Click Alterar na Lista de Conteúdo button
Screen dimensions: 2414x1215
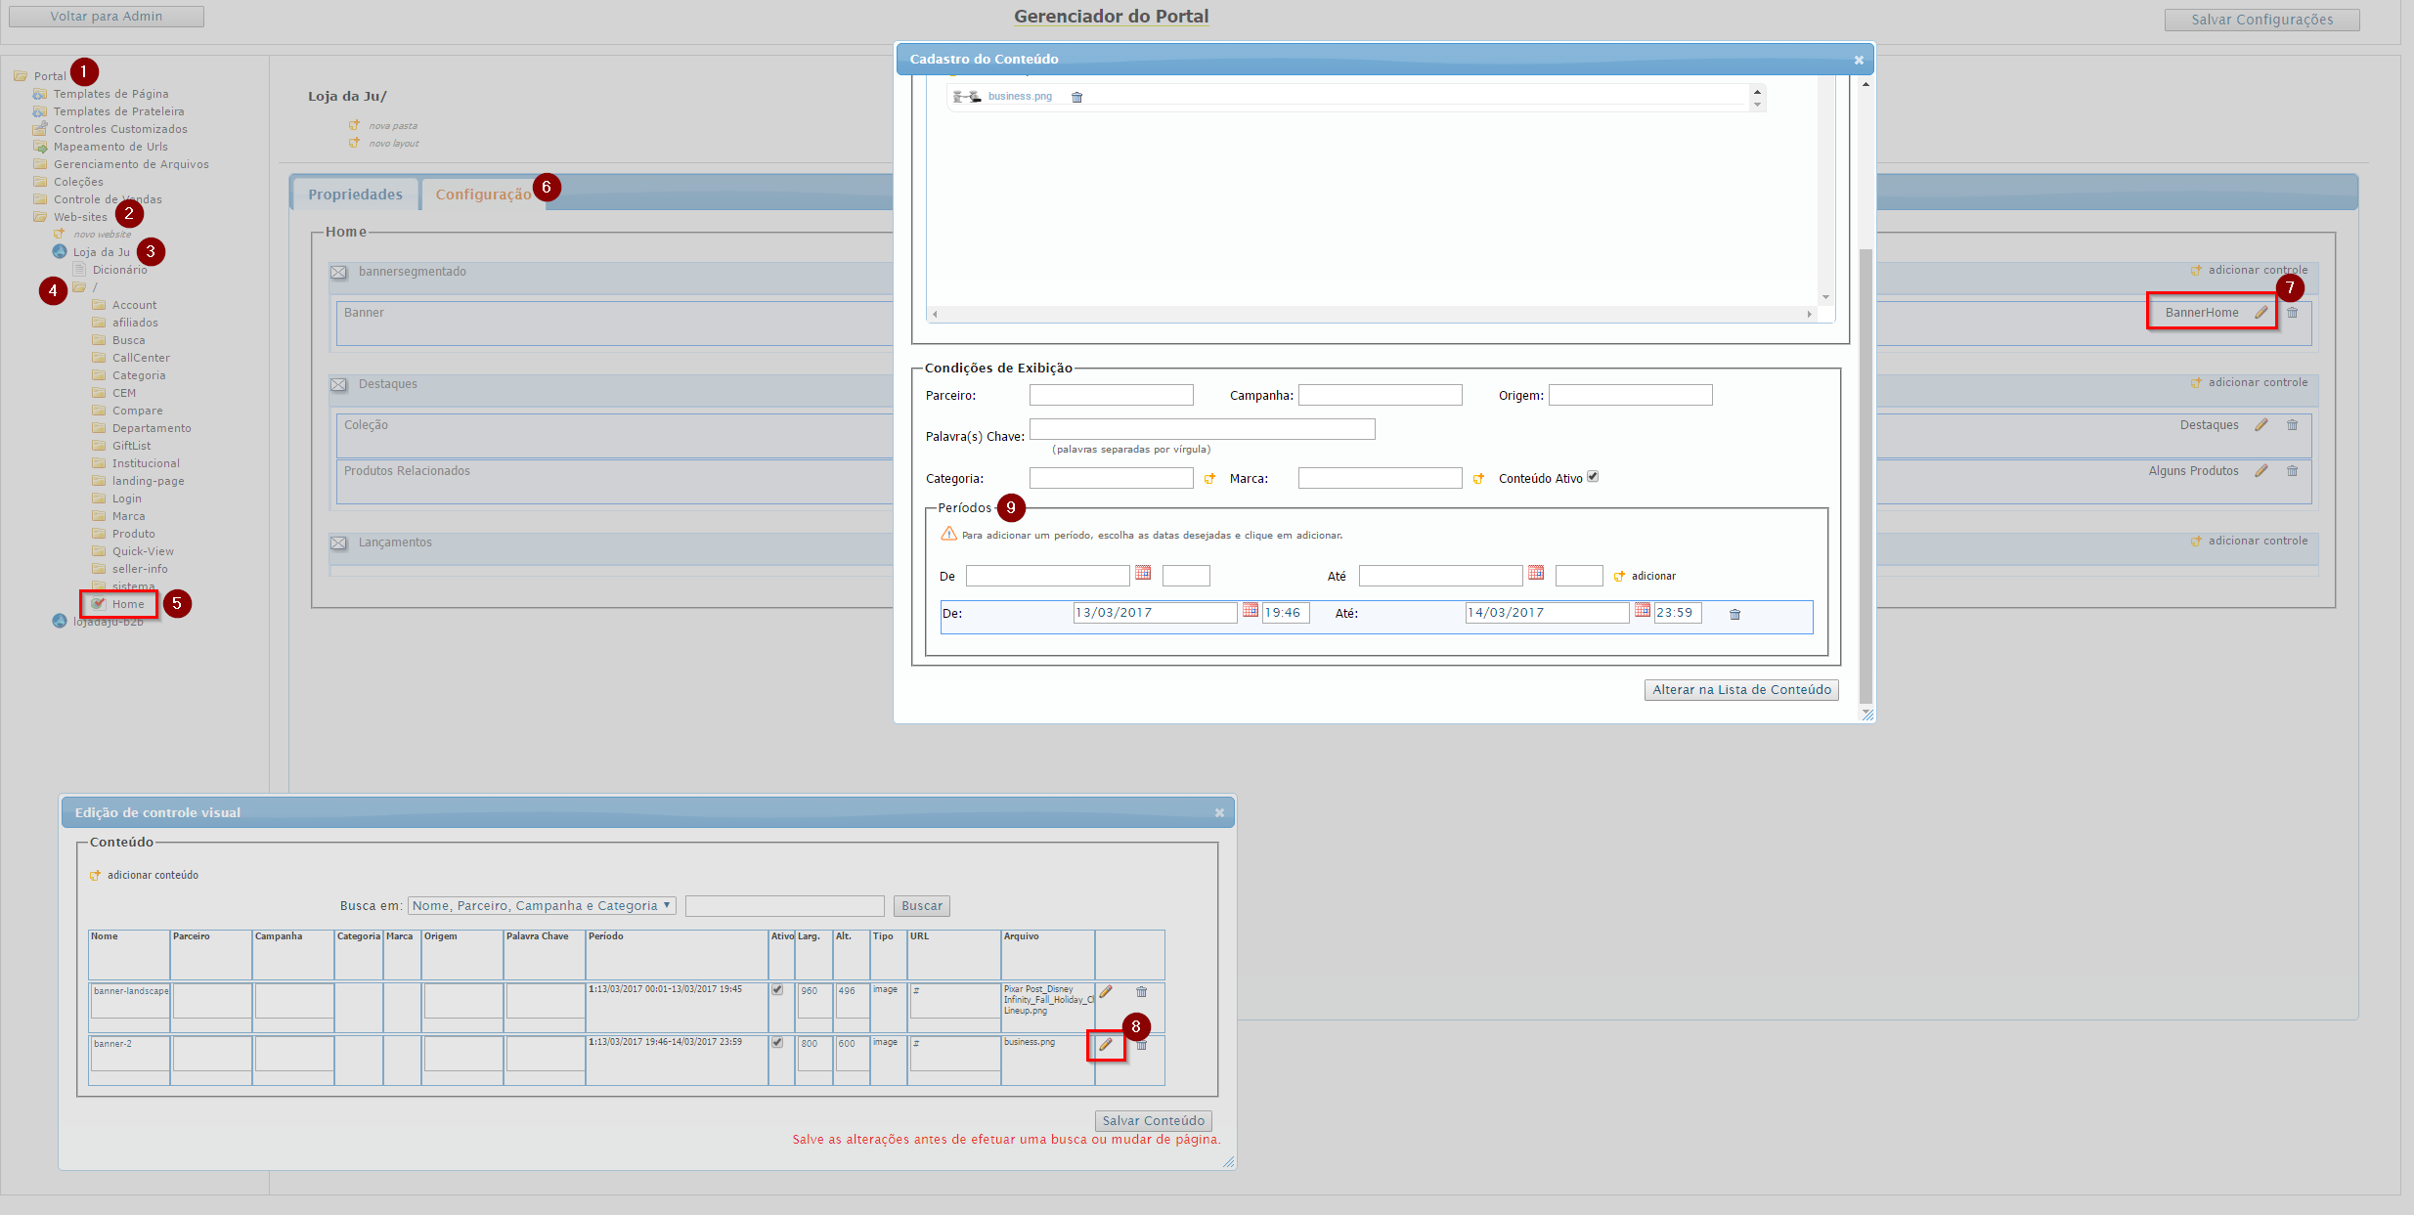point(1740,690)
